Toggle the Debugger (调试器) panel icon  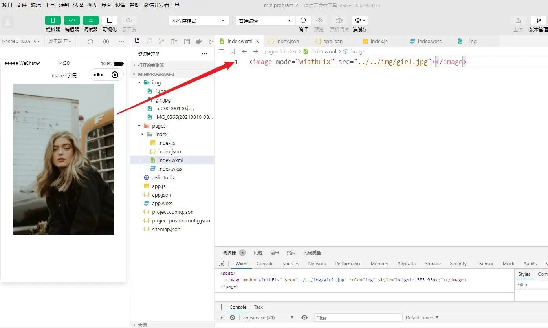click(91, 20)
